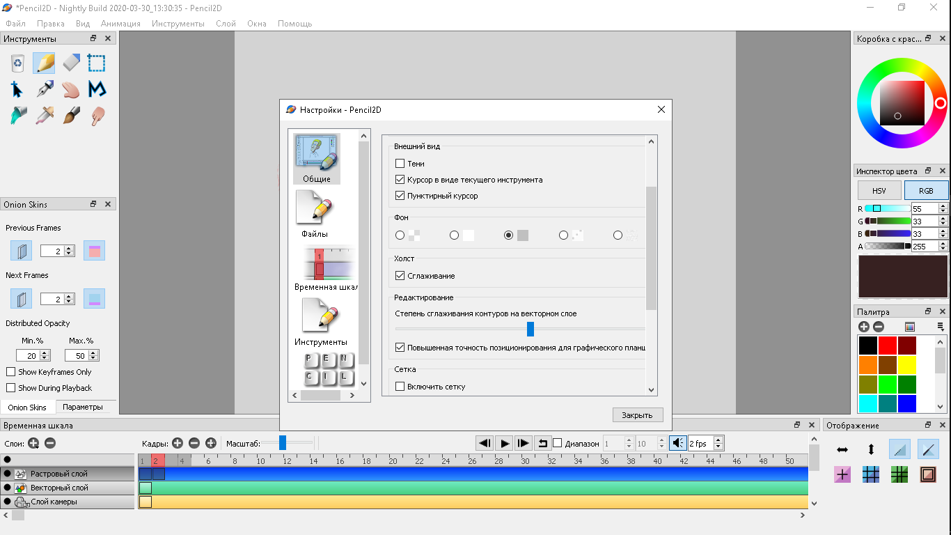Screen dimensions: 951x535
Task: Select the Pen tool
Action: coord(44,89)
